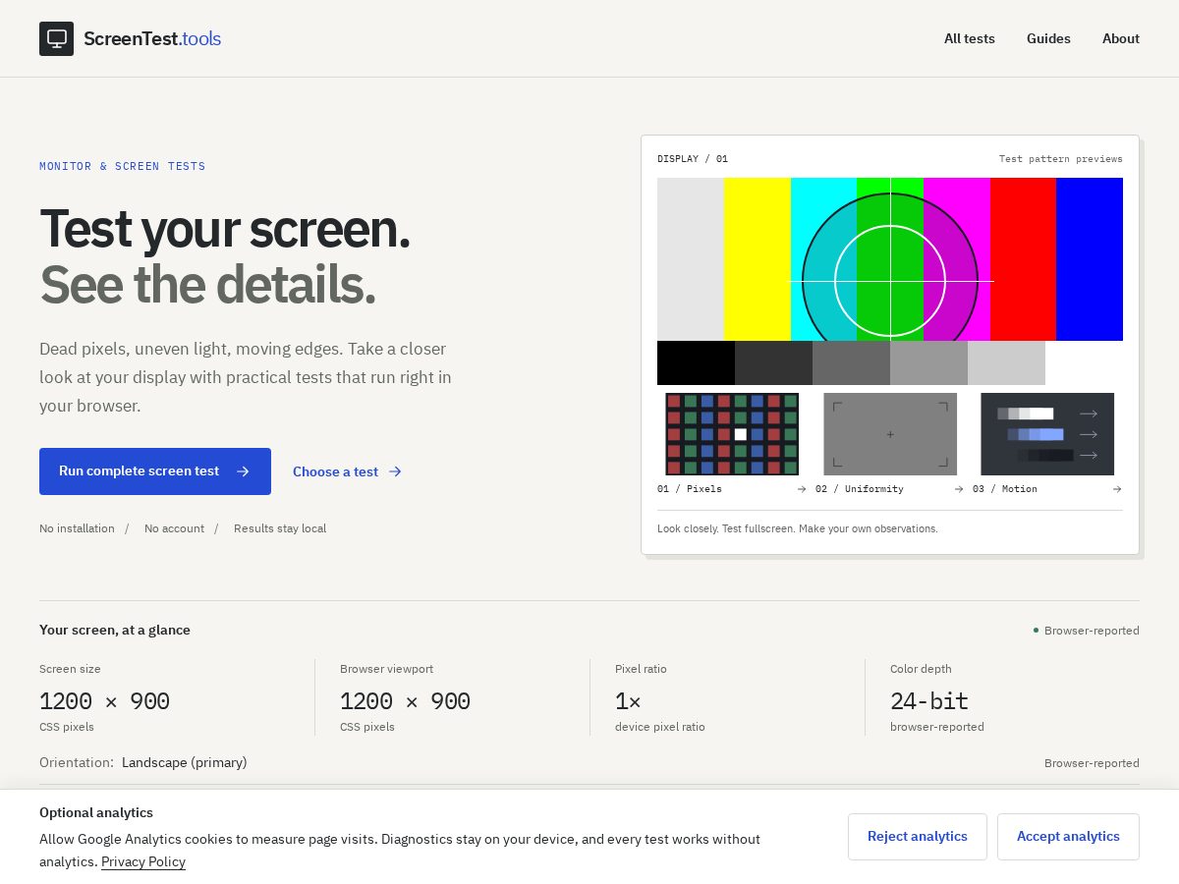Image resolution: width=1179 pixels, height=884 pixels.
Task: Click the Browser viewport label
Action: (x=386, y=669)
